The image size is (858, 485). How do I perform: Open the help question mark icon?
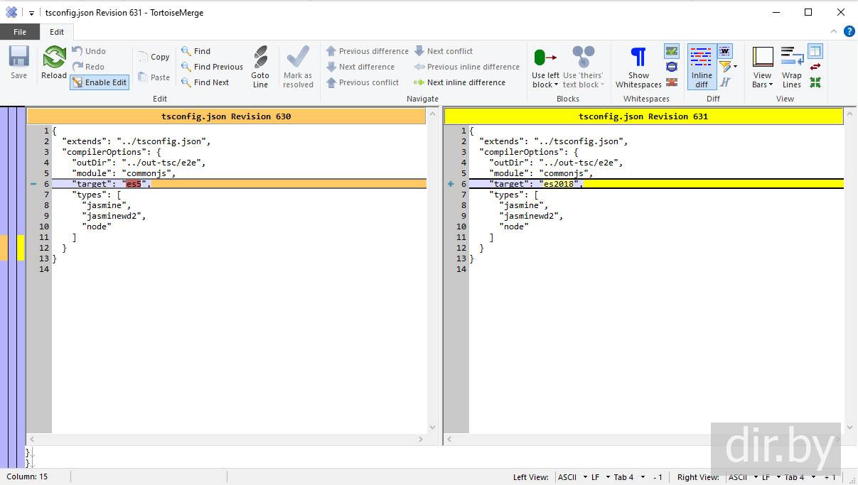[x=849, y=31]
